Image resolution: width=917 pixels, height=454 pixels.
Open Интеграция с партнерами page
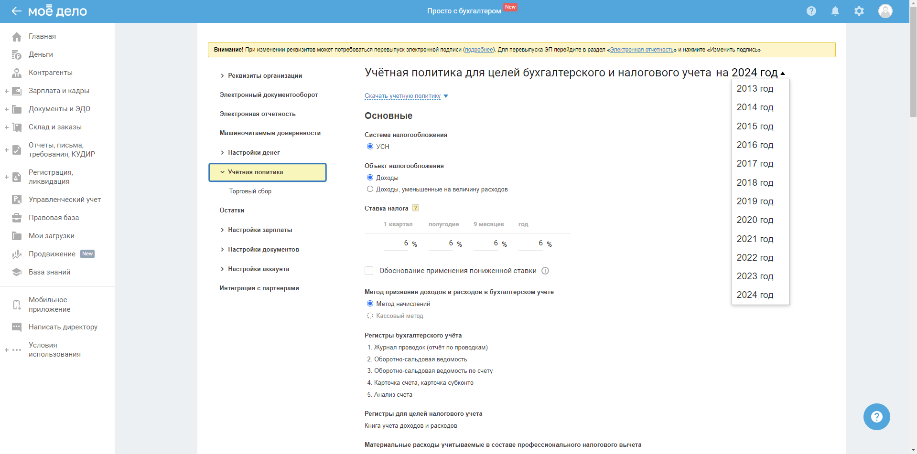click(x=259, y=288)
